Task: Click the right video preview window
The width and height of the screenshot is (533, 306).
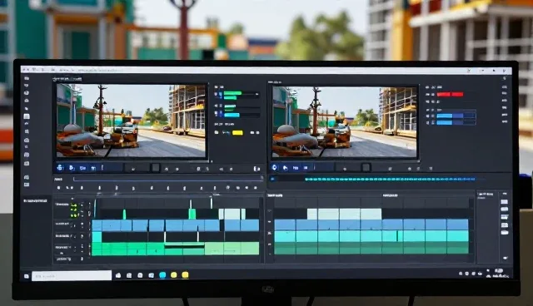Action: click(344, 122)
